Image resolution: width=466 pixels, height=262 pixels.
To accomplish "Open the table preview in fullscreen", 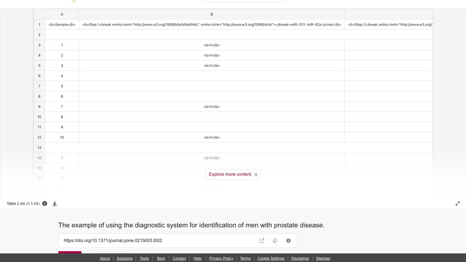I will (458, 203).
